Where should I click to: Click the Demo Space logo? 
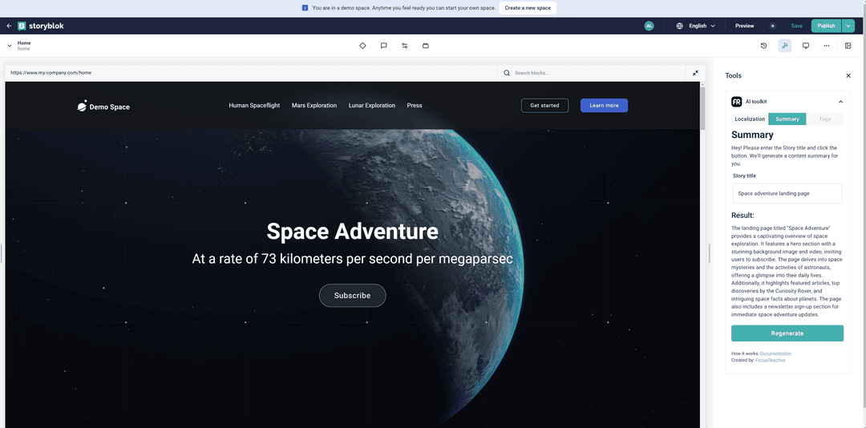pyautogui.click(x=103, y=106)
